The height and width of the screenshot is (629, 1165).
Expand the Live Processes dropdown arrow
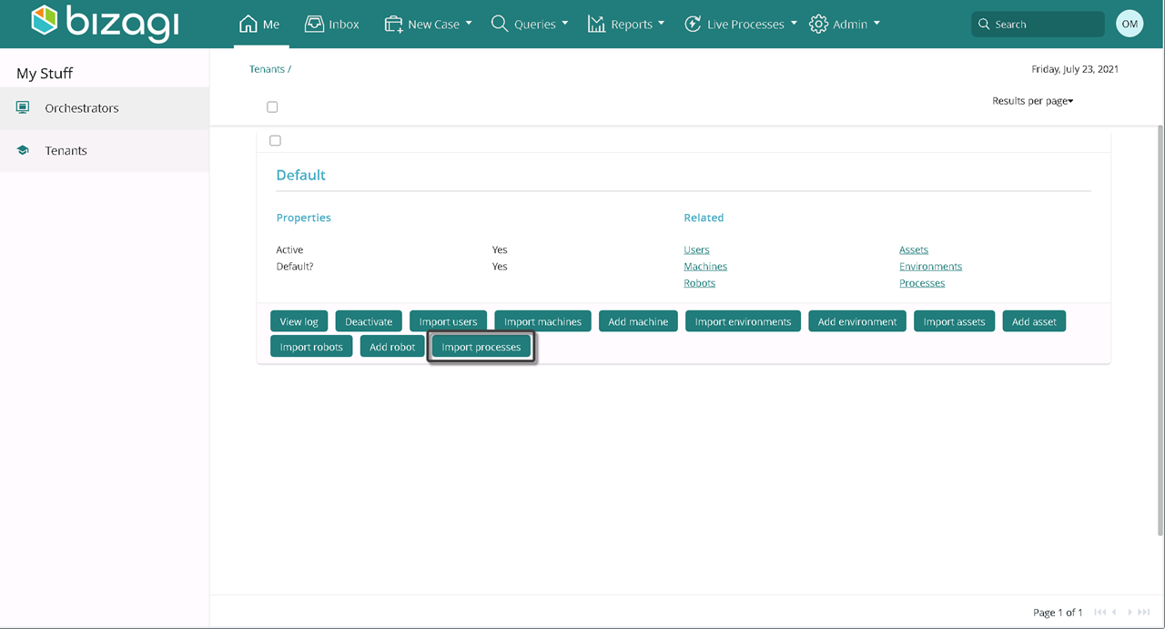coord(795,24)
